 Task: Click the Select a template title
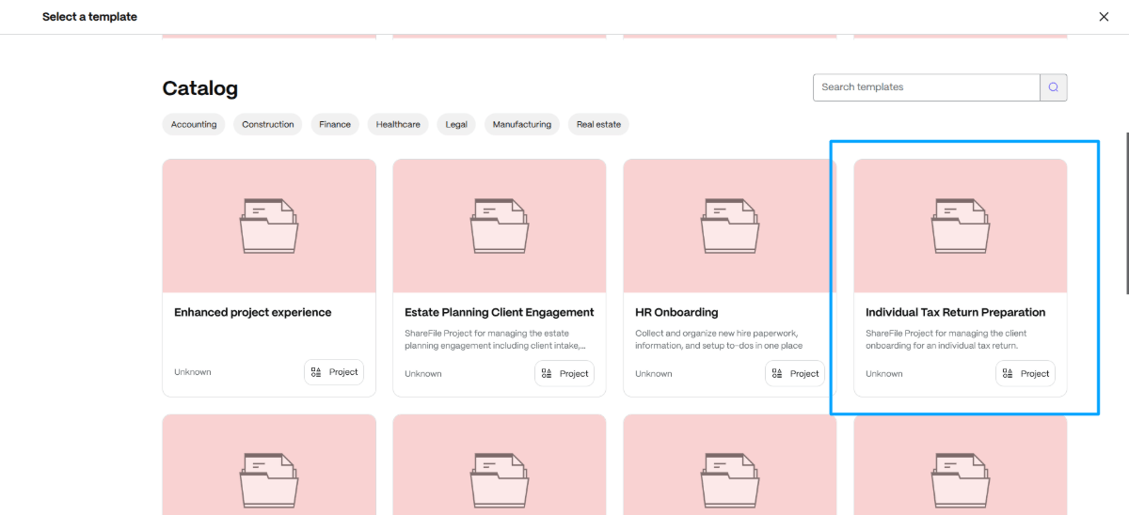[89, 17]
